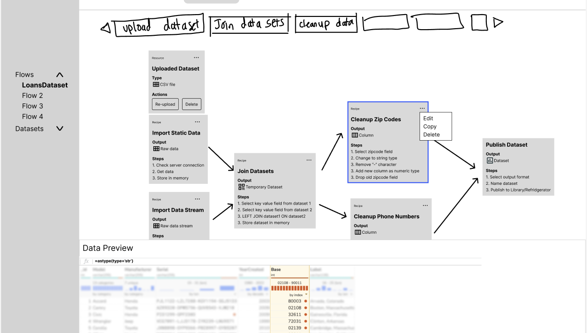The width and height of the screenshot is (587, 333).
Task: Choose Delete from the Cleanup Zip Codes context menu
Action: (431, 135)
